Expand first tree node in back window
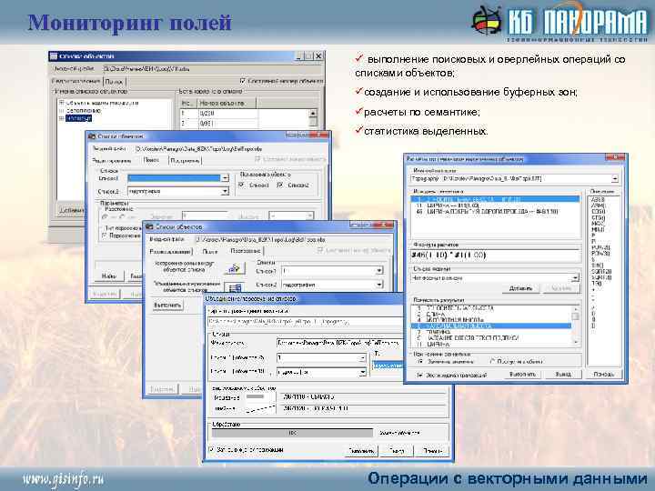The height and width of the screenshot is (491, 655). (x=62, y=103)
